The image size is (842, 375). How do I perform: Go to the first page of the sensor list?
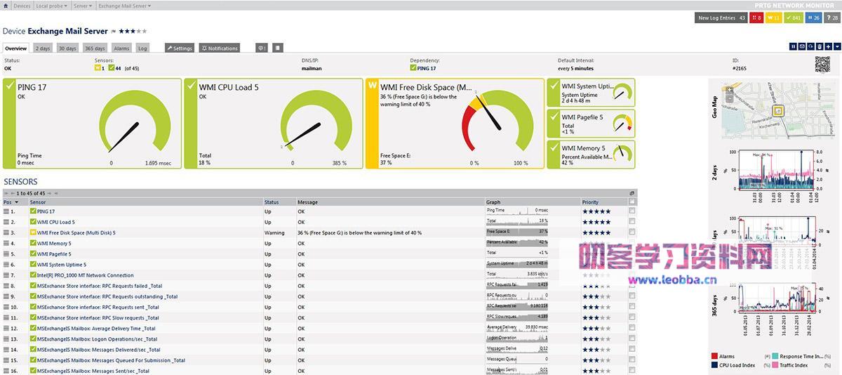[x=6, y=193]
